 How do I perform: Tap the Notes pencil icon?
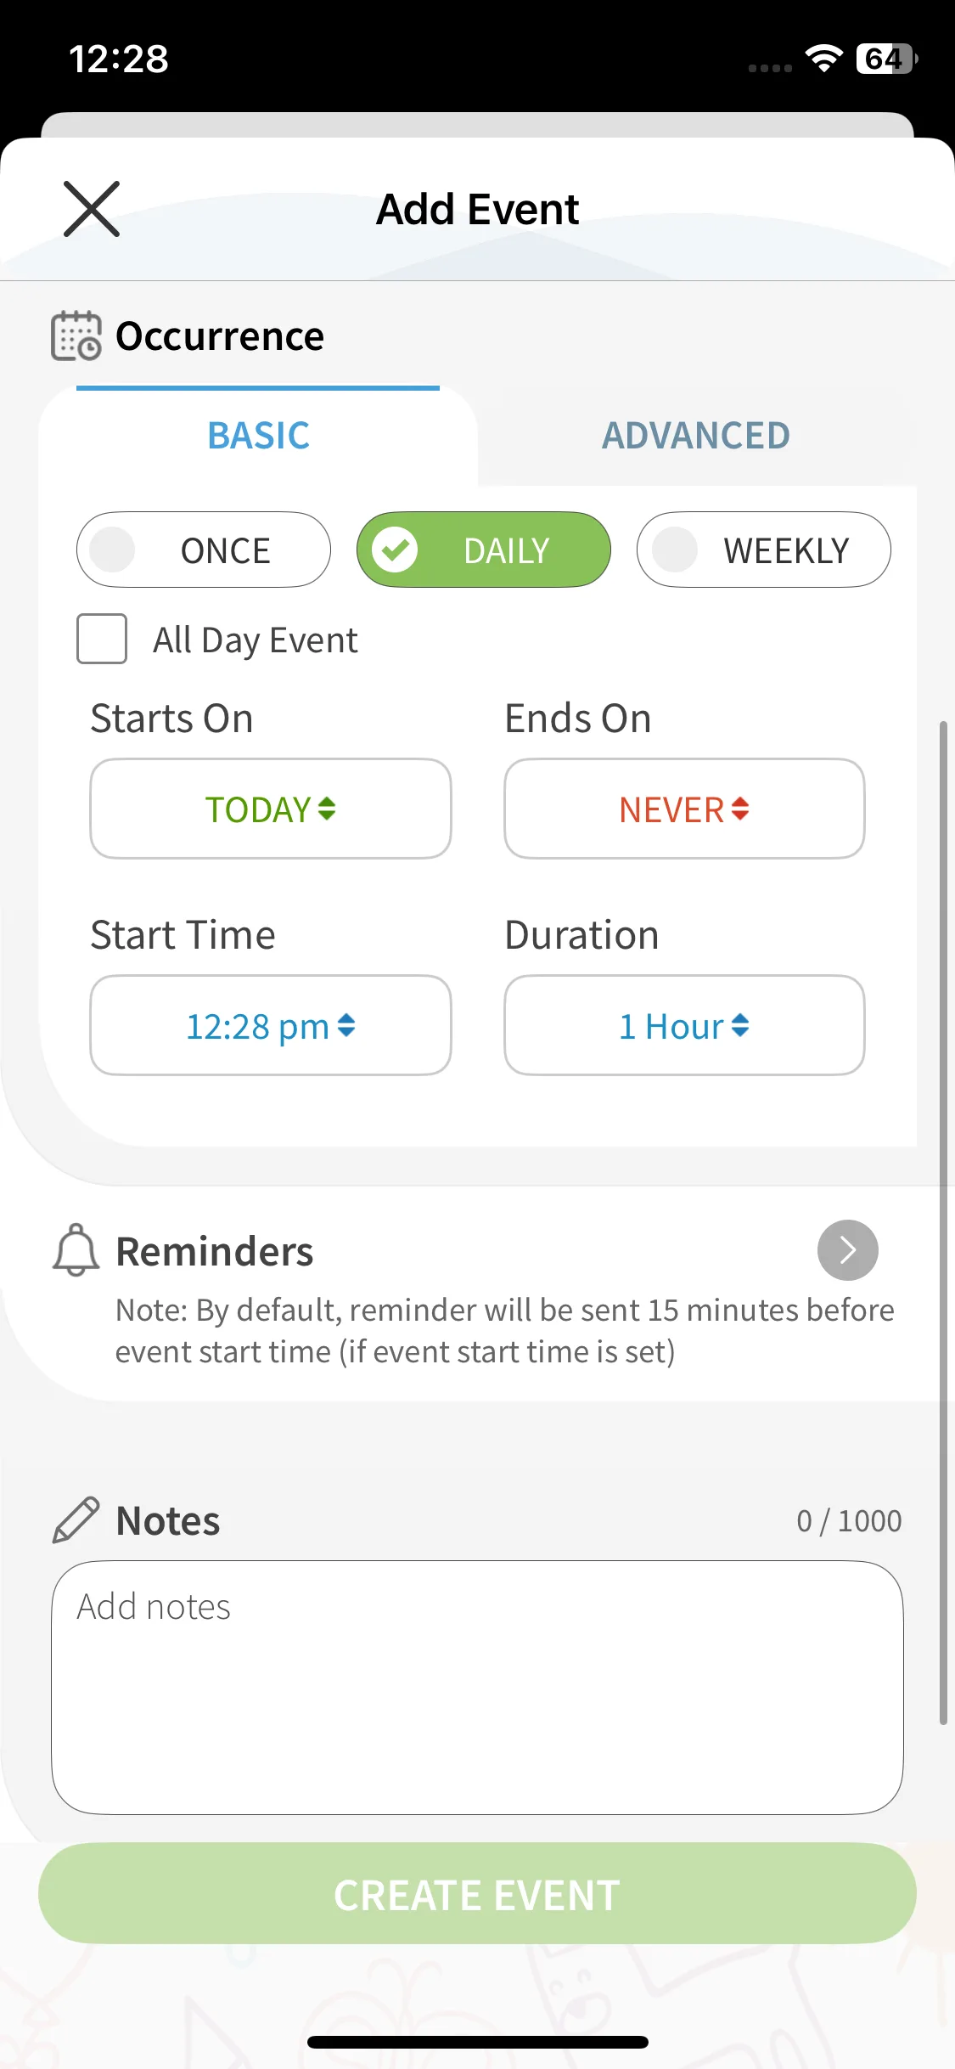[76, 1519]
